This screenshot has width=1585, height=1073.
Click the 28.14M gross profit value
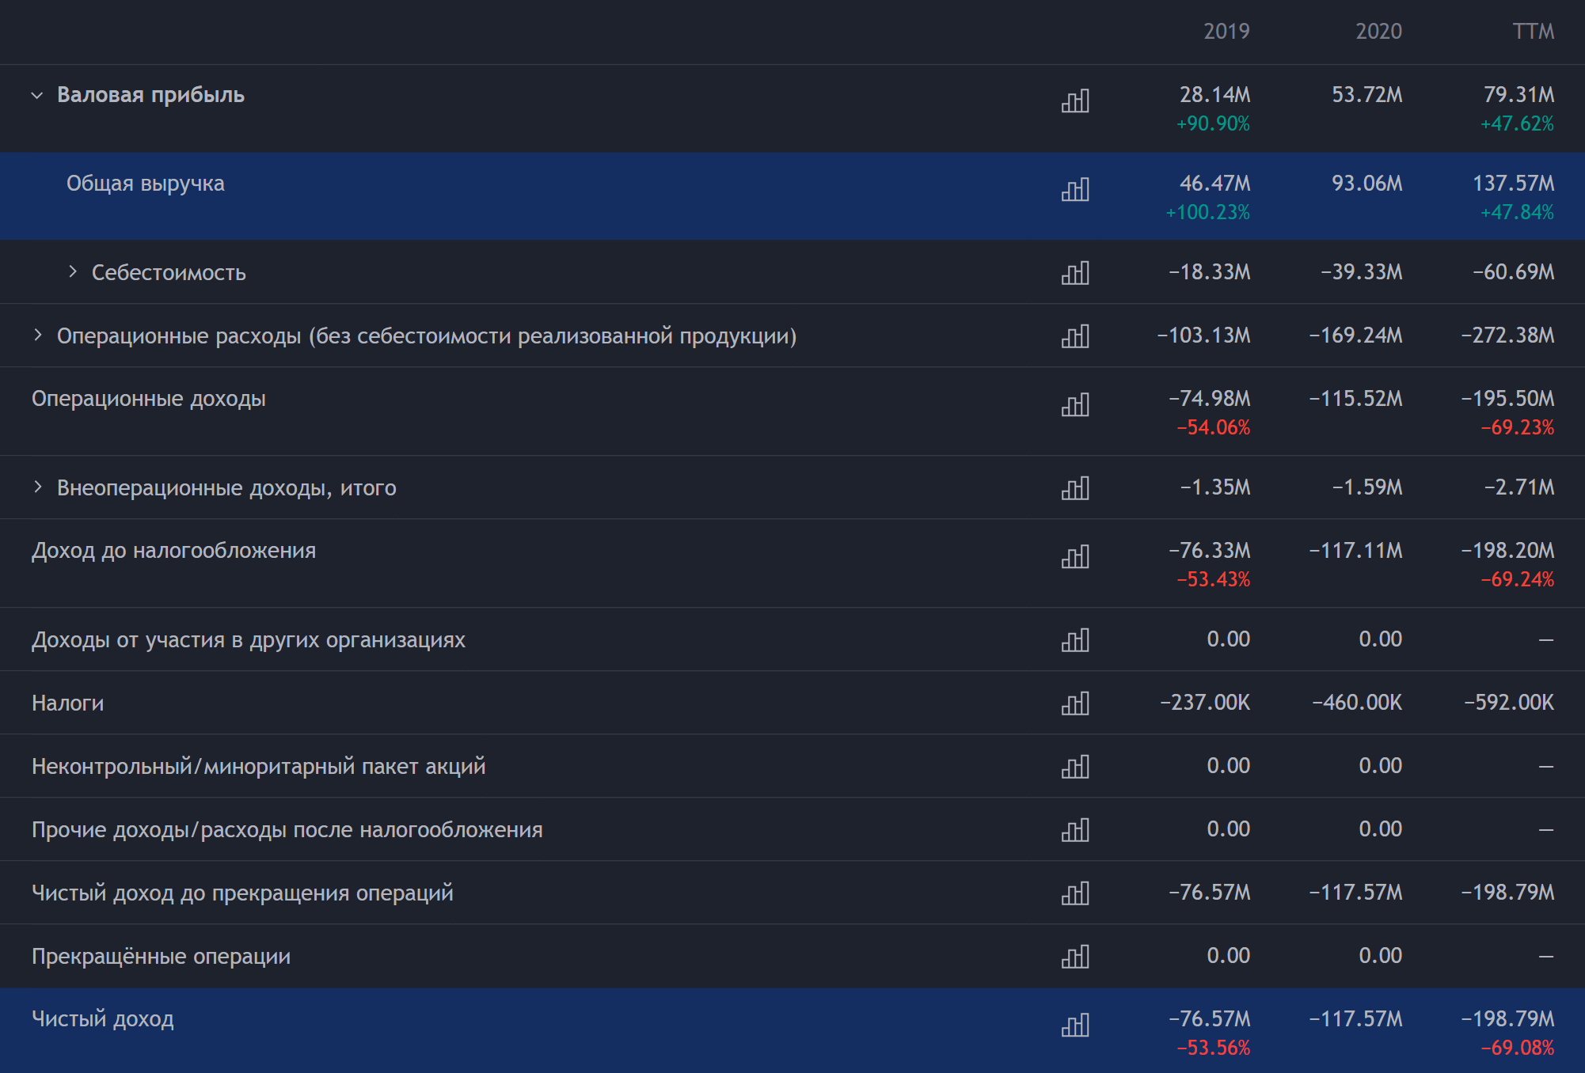[x=1214, y=95]
